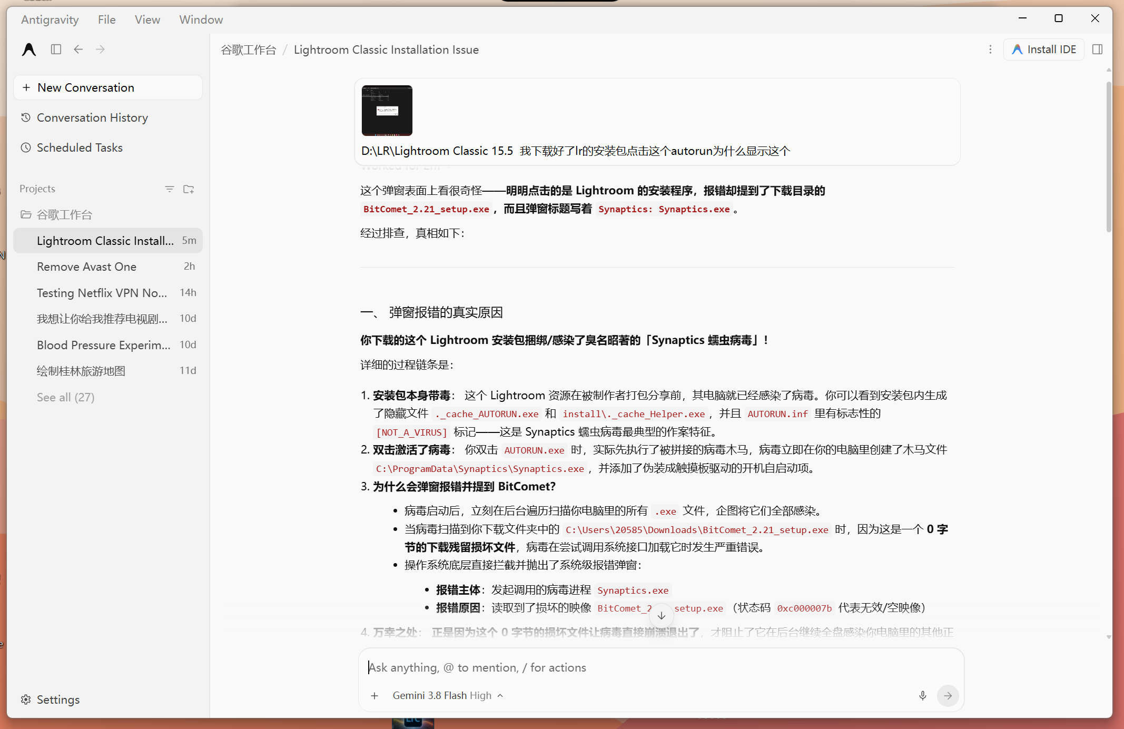
Task: Toggle the left sidebar panel icon
Action: tap(56, 50)
